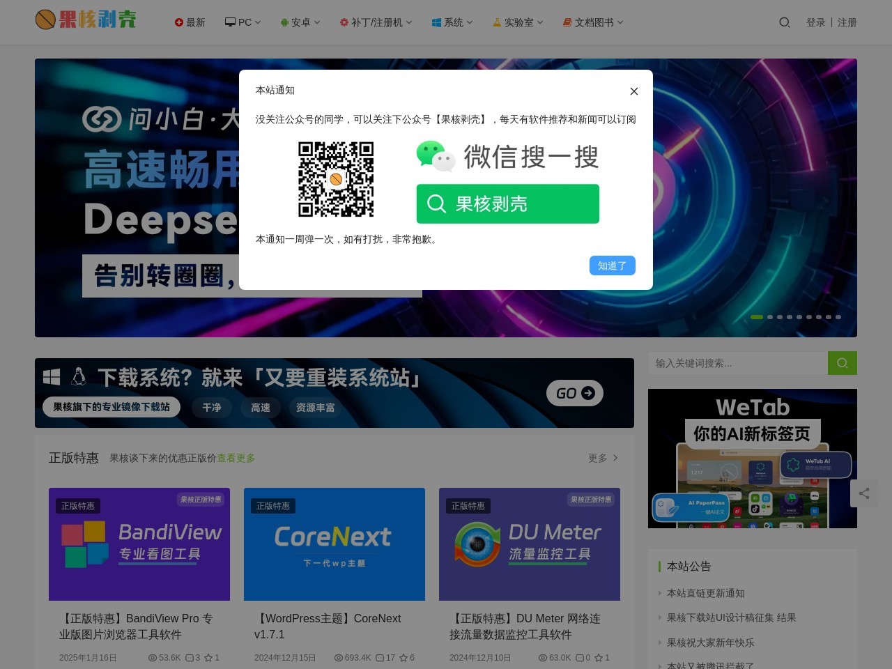Click 正版特惠 tag on DU Meter card
This screenshot has width=892, height=669.
pyautogui.click(x=468, y=506)
